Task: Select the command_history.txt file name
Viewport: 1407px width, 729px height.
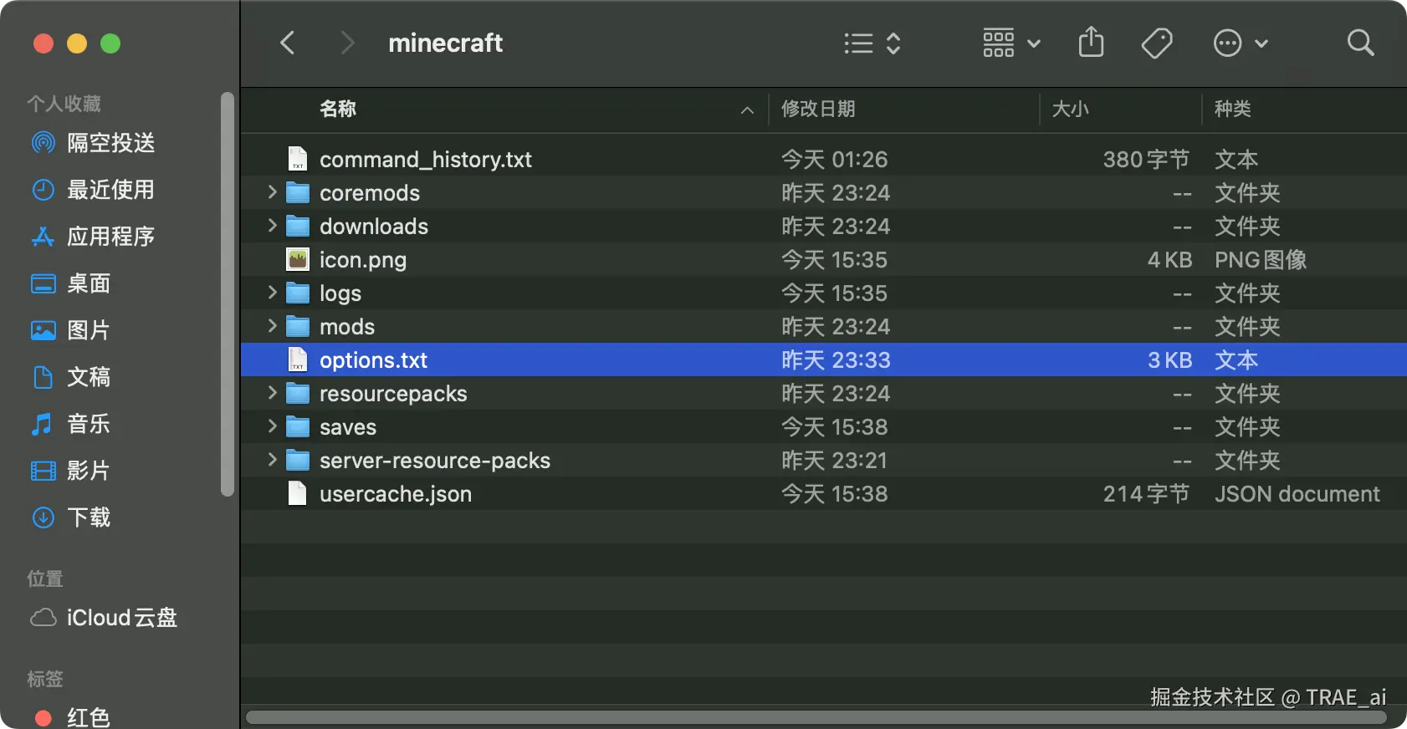Action: pos(426,160)
